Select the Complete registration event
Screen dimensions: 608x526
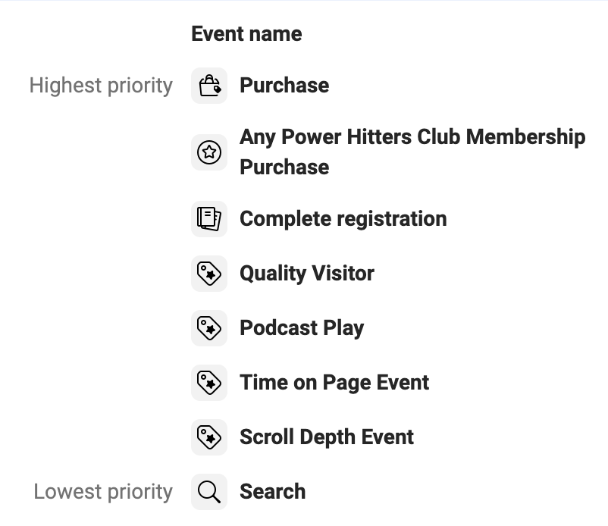(x=343, y=218)
